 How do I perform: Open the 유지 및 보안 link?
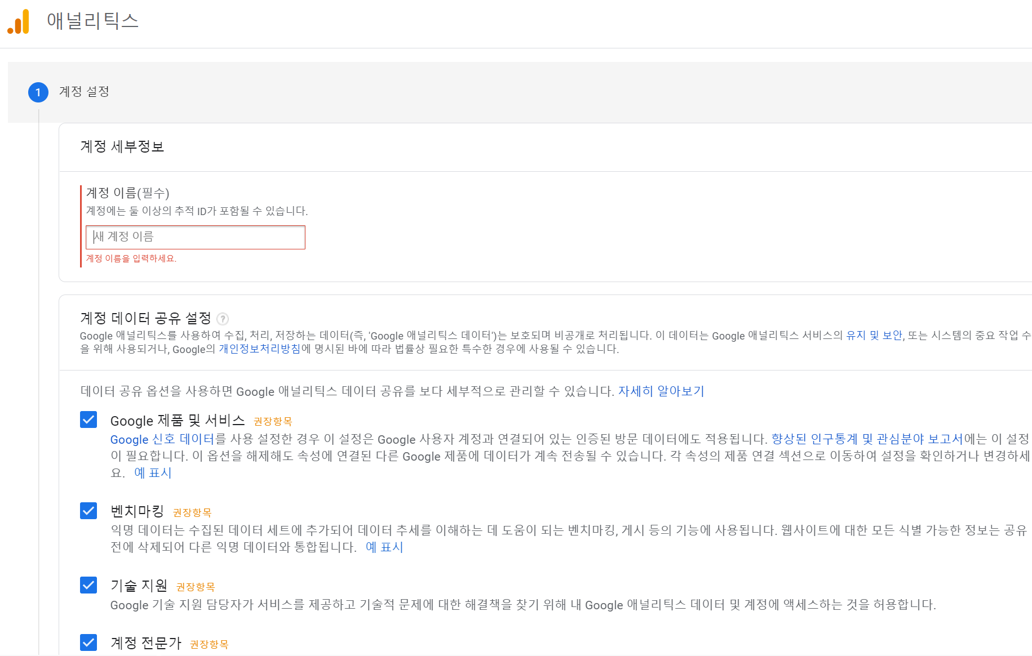click(x=874, y=336)
